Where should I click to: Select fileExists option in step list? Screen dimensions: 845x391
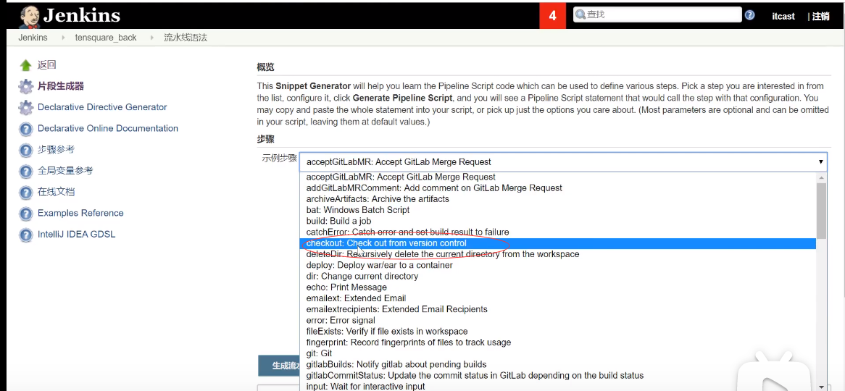coord(558,331)
